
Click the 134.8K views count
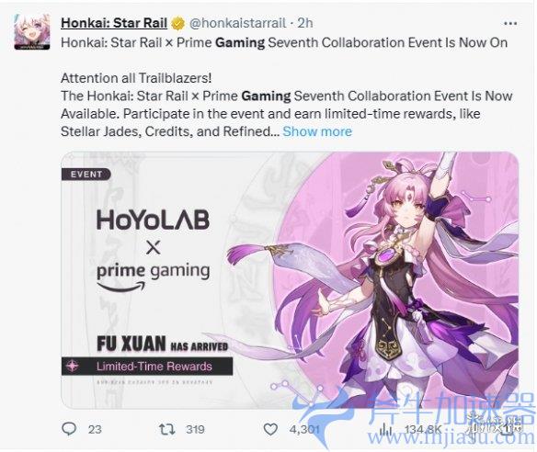tap(423, 429)
